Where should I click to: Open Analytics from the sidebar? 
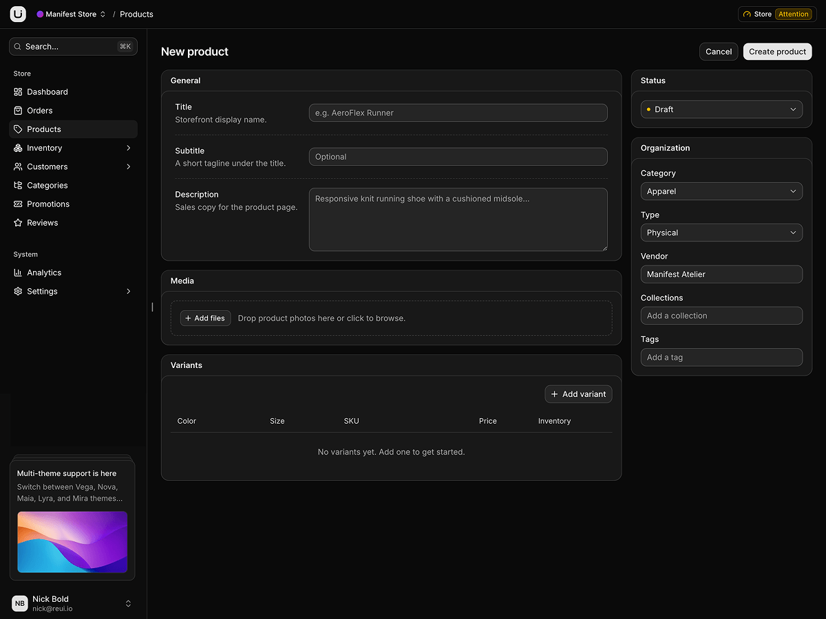pos(73,273)
